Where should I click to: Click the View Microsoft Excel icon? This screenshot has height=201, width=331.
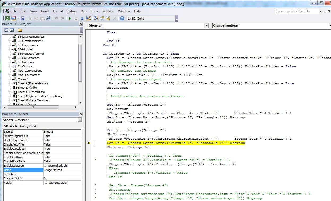click(x=7, y=18)
